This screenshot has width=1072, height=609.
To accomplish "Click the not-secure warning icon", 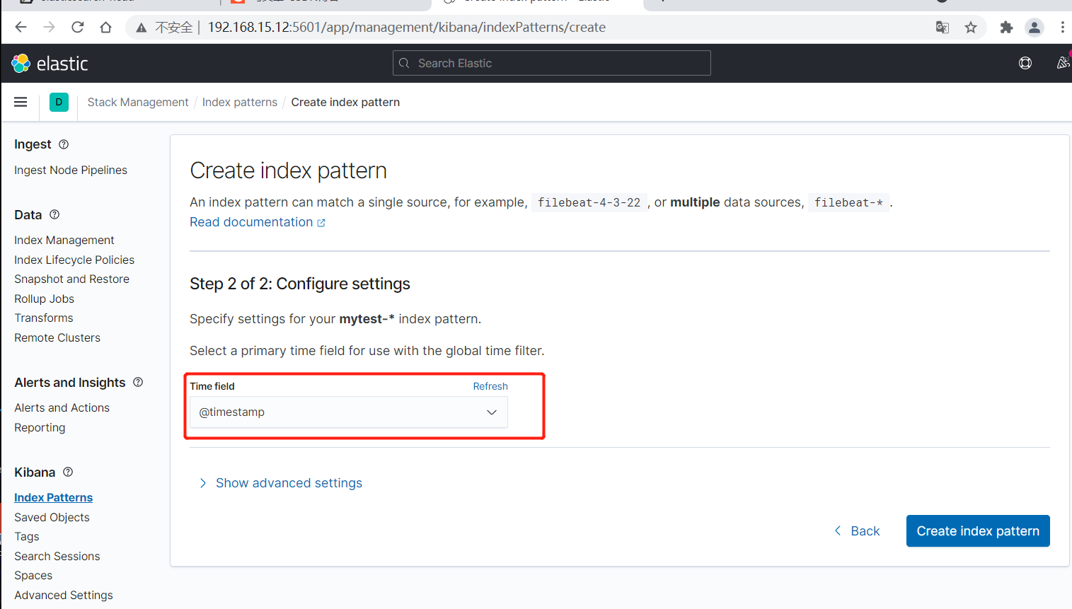I will coord(142,28).
